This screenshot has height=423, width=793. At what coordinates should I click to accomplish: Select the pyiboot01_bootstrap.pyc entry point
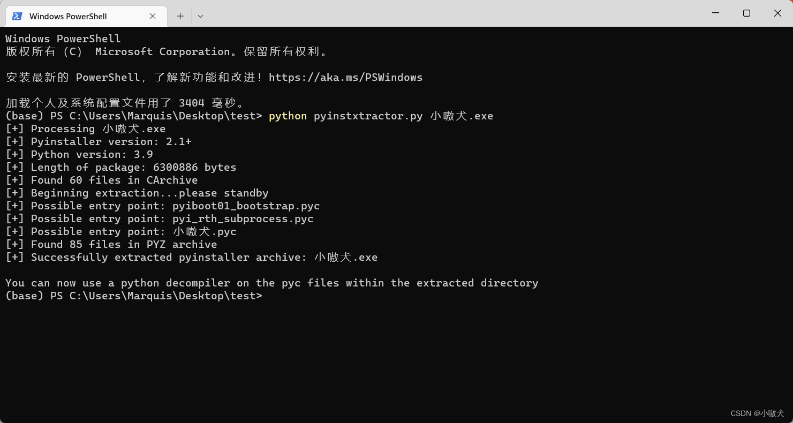(x=246, y=206)
